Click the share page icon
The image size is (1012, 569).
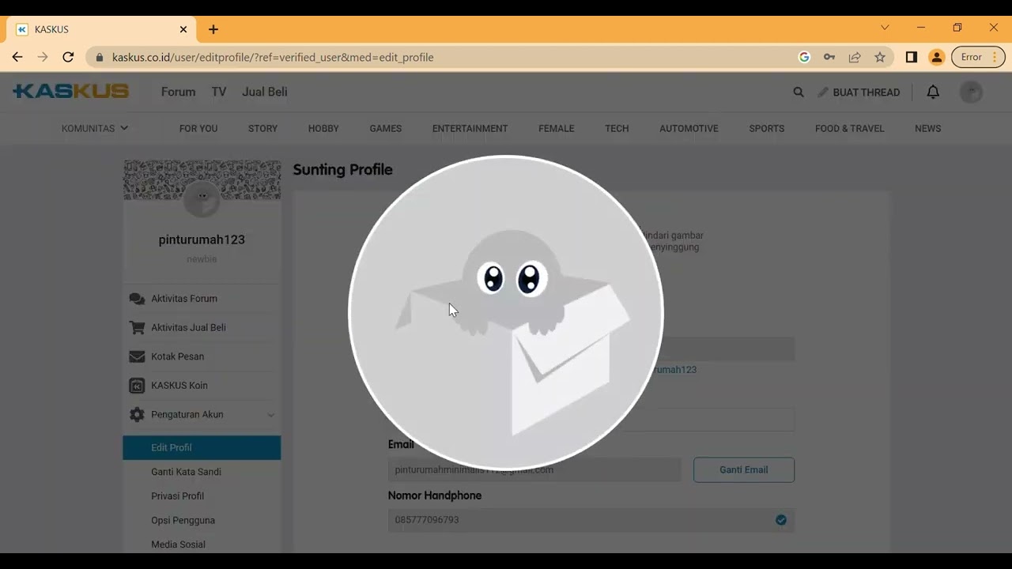[855, 57]
